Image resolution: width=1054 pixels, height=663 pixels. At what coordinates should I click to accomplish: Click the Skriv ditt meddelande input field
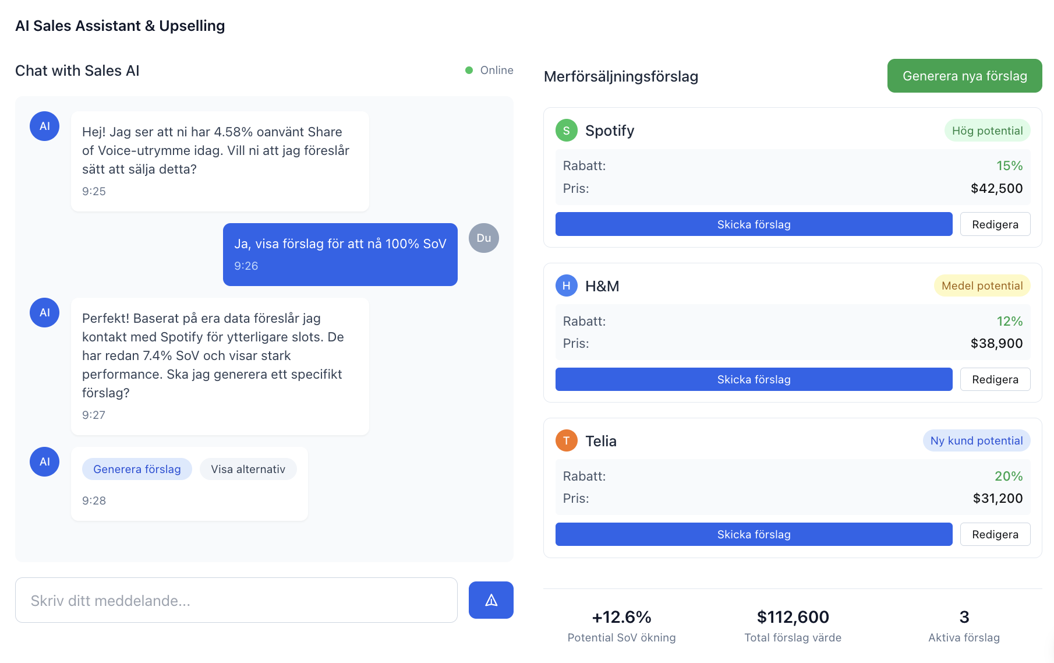point(236,600)
